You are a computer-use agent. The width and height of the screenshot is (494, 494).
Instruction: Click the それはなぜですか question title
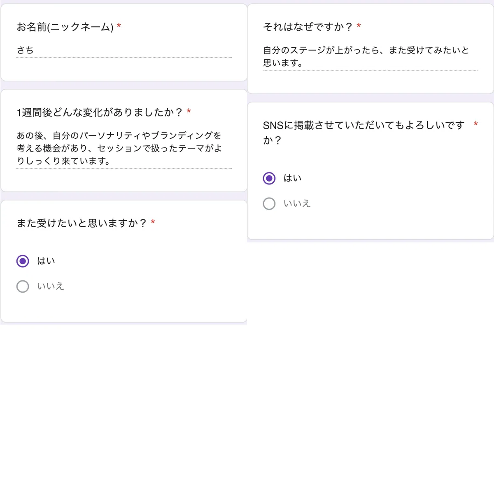tap(308, 27)
